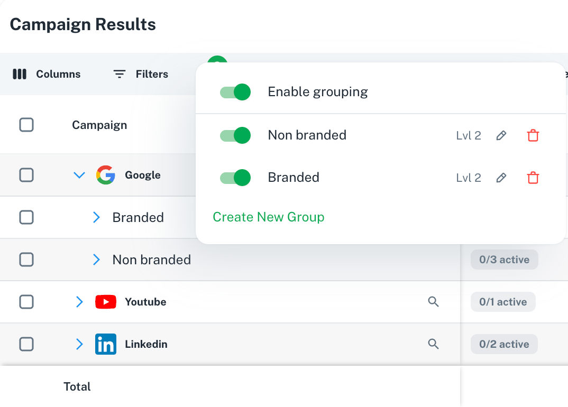The width and height of the screenshot is (568, 407).
Task: Expand the Youtube campaign row
Action: [79, 302]
